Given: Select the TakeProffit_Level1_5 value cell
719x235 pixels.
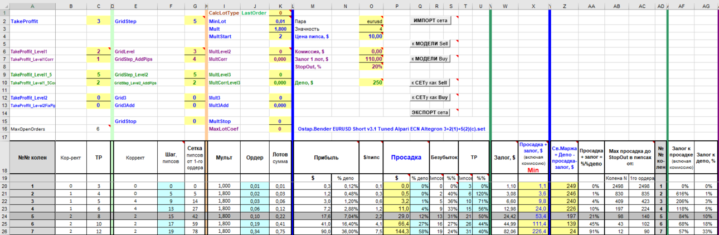Looking at the screenshot, I should pyautogui.click(x=98, y=74).
